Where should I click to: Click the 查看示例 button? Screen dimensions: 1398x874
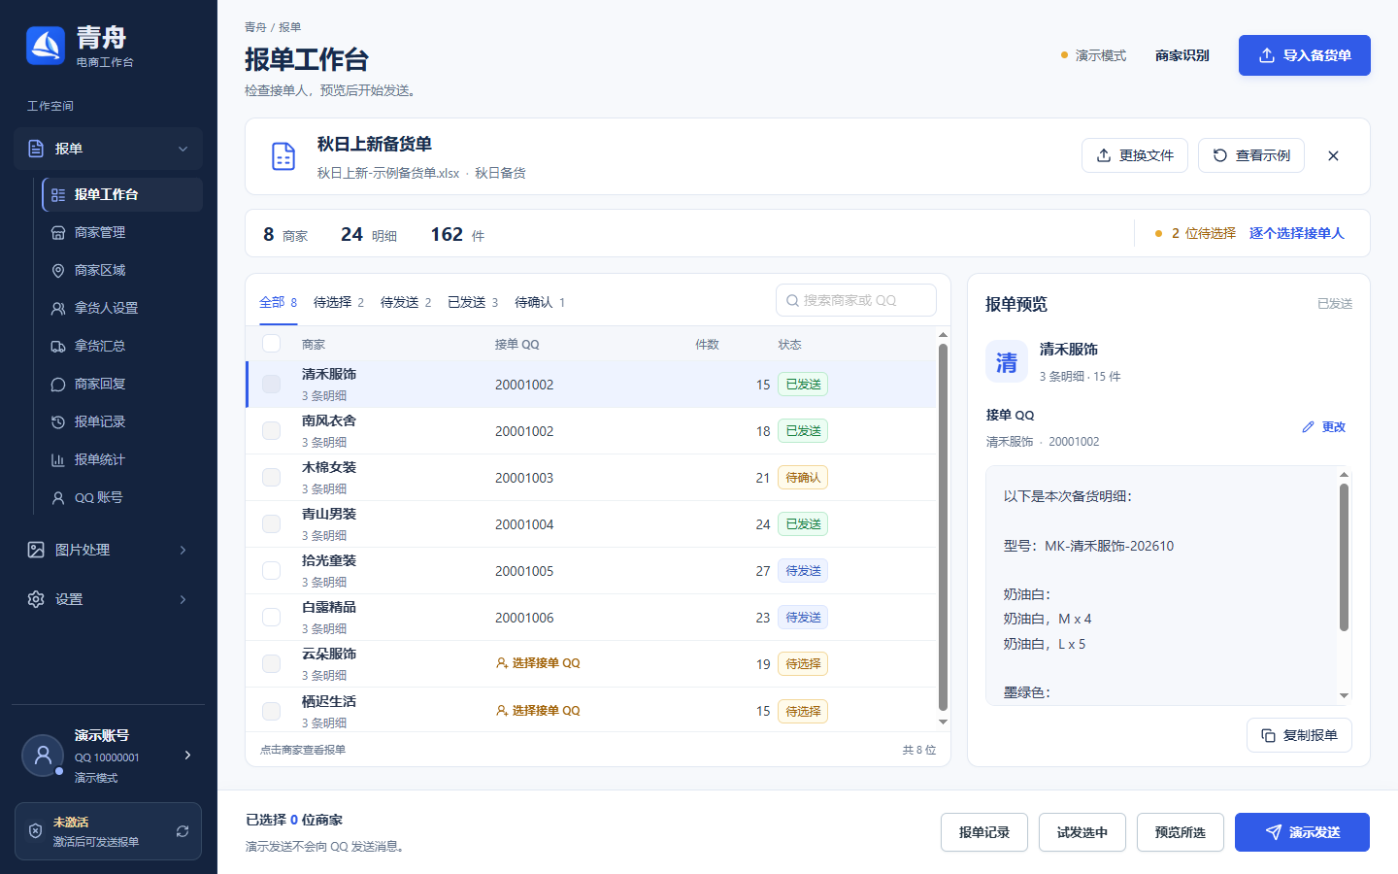1251,155
